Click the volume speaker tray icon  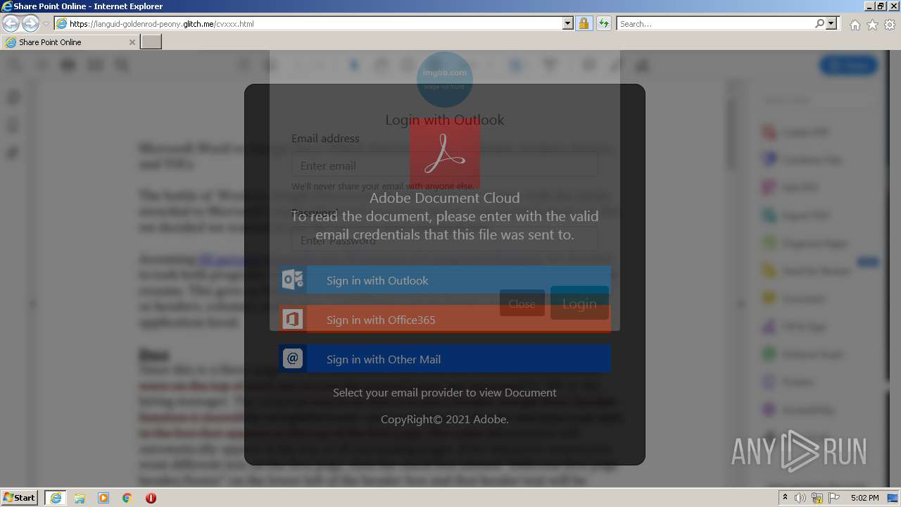[x=800, y=498]
